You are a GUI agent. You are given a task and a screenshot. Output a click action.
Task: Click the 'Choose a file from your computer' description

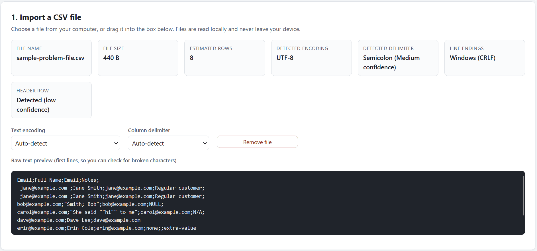tap(156, 29)
